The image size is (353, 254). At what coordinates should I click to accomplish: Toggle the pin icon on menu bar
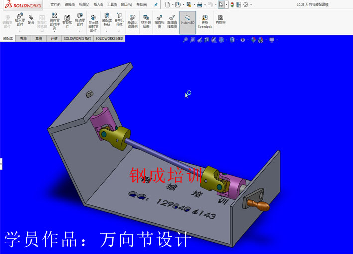pos(156,4)
